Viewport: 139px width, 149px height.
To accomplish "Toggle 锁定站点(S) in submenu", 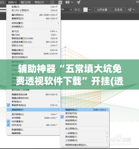I will point(85,124).
